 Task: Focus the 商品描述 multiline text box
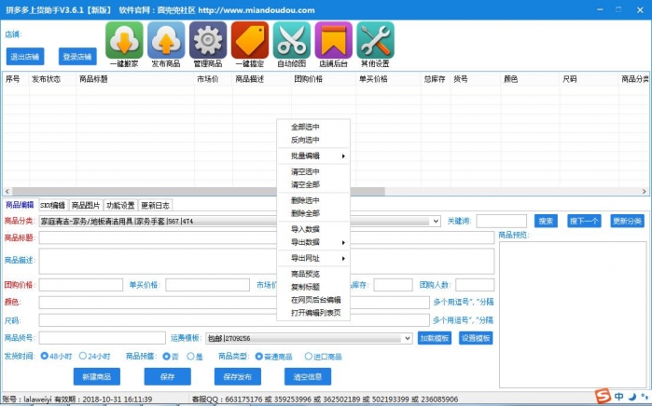tap(267, 261)
